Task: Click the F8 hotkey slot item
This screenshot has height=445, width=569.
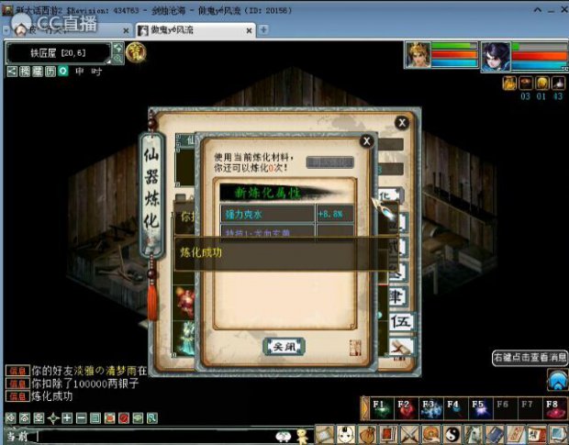Action: point(552,408)
